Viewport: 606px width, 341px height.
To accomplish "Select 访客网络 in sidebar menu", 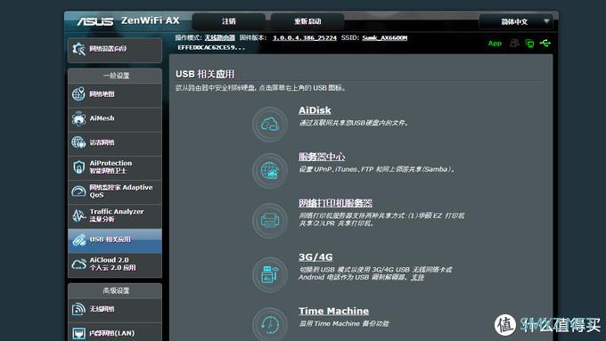I will coord(115,142).
